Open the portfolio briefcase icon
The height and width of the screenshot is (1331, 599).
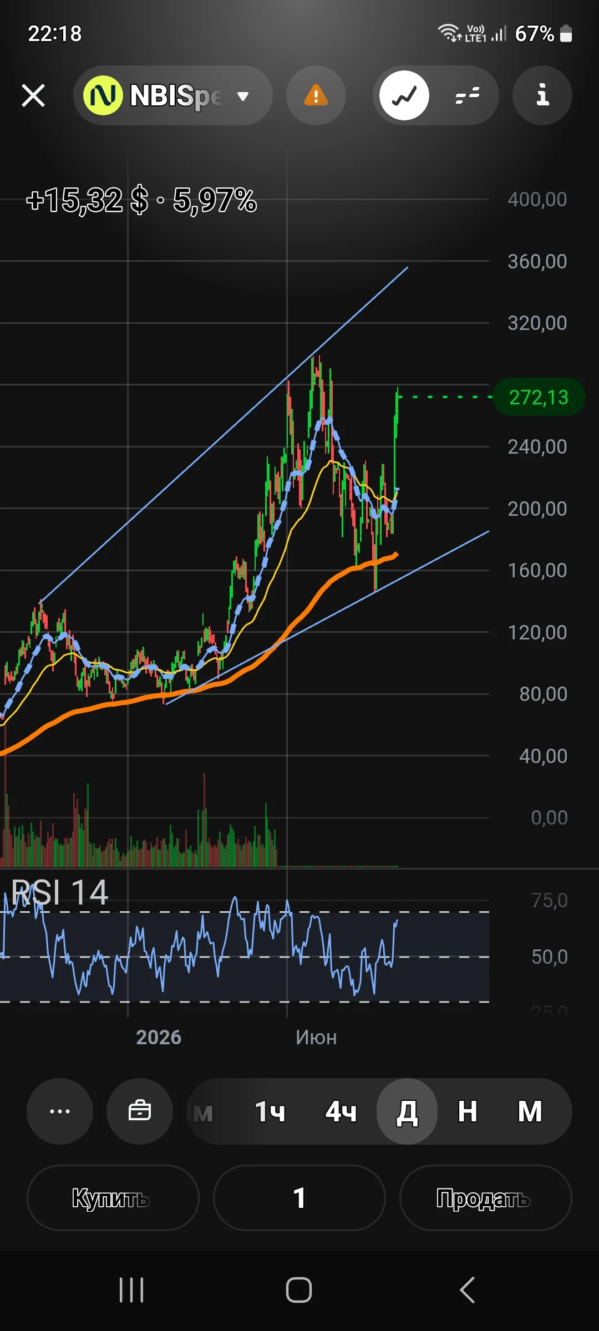click(x=140, y=1111)
